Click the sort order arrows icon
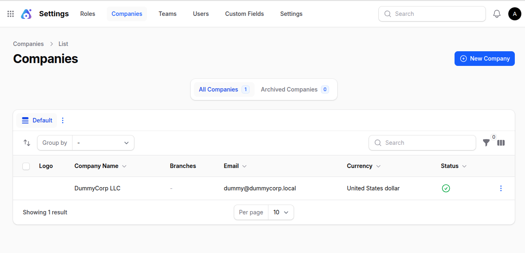Screen dimensions: 525x253 [x=27, y=143]
